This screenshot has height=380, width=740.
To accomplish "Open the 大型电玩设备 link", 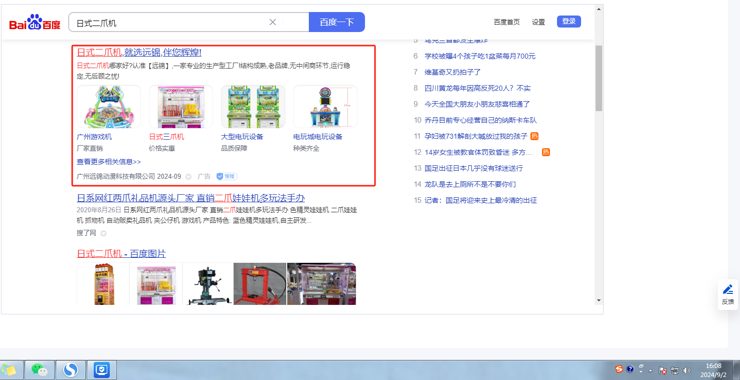I will click(242, 137).
